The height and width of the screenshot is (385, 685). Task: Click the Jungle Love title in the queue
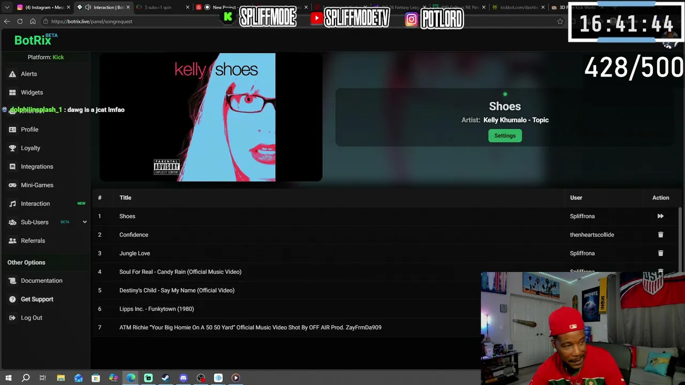coord(134,253)
